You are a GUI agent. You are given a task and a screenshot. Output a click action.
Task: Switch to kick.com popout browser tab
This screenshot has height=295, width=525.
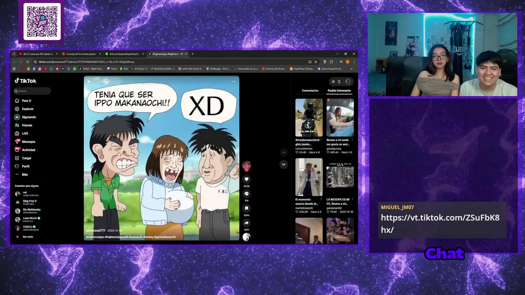(124, 54)
